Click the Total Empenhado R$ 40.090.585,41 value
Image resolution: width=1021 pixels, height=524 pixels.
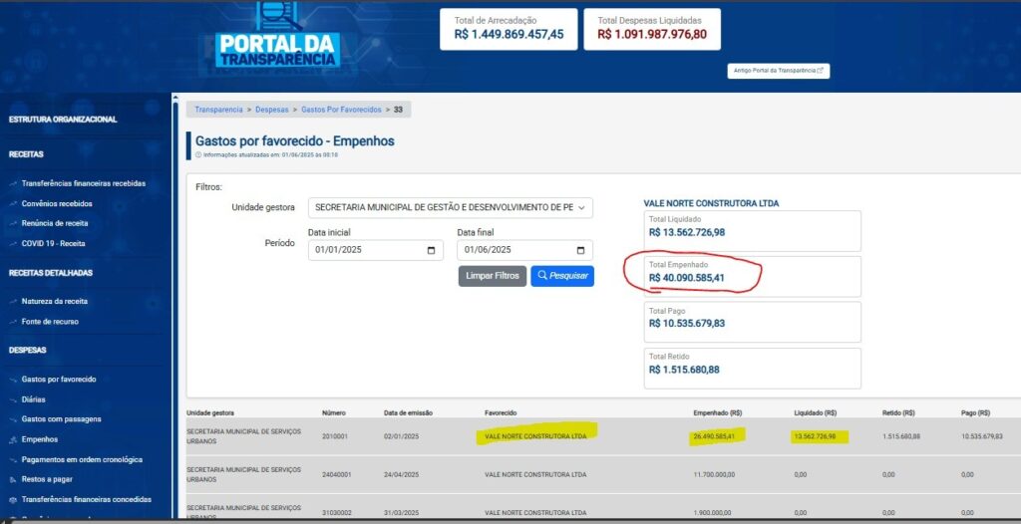[x=686, y=278]
